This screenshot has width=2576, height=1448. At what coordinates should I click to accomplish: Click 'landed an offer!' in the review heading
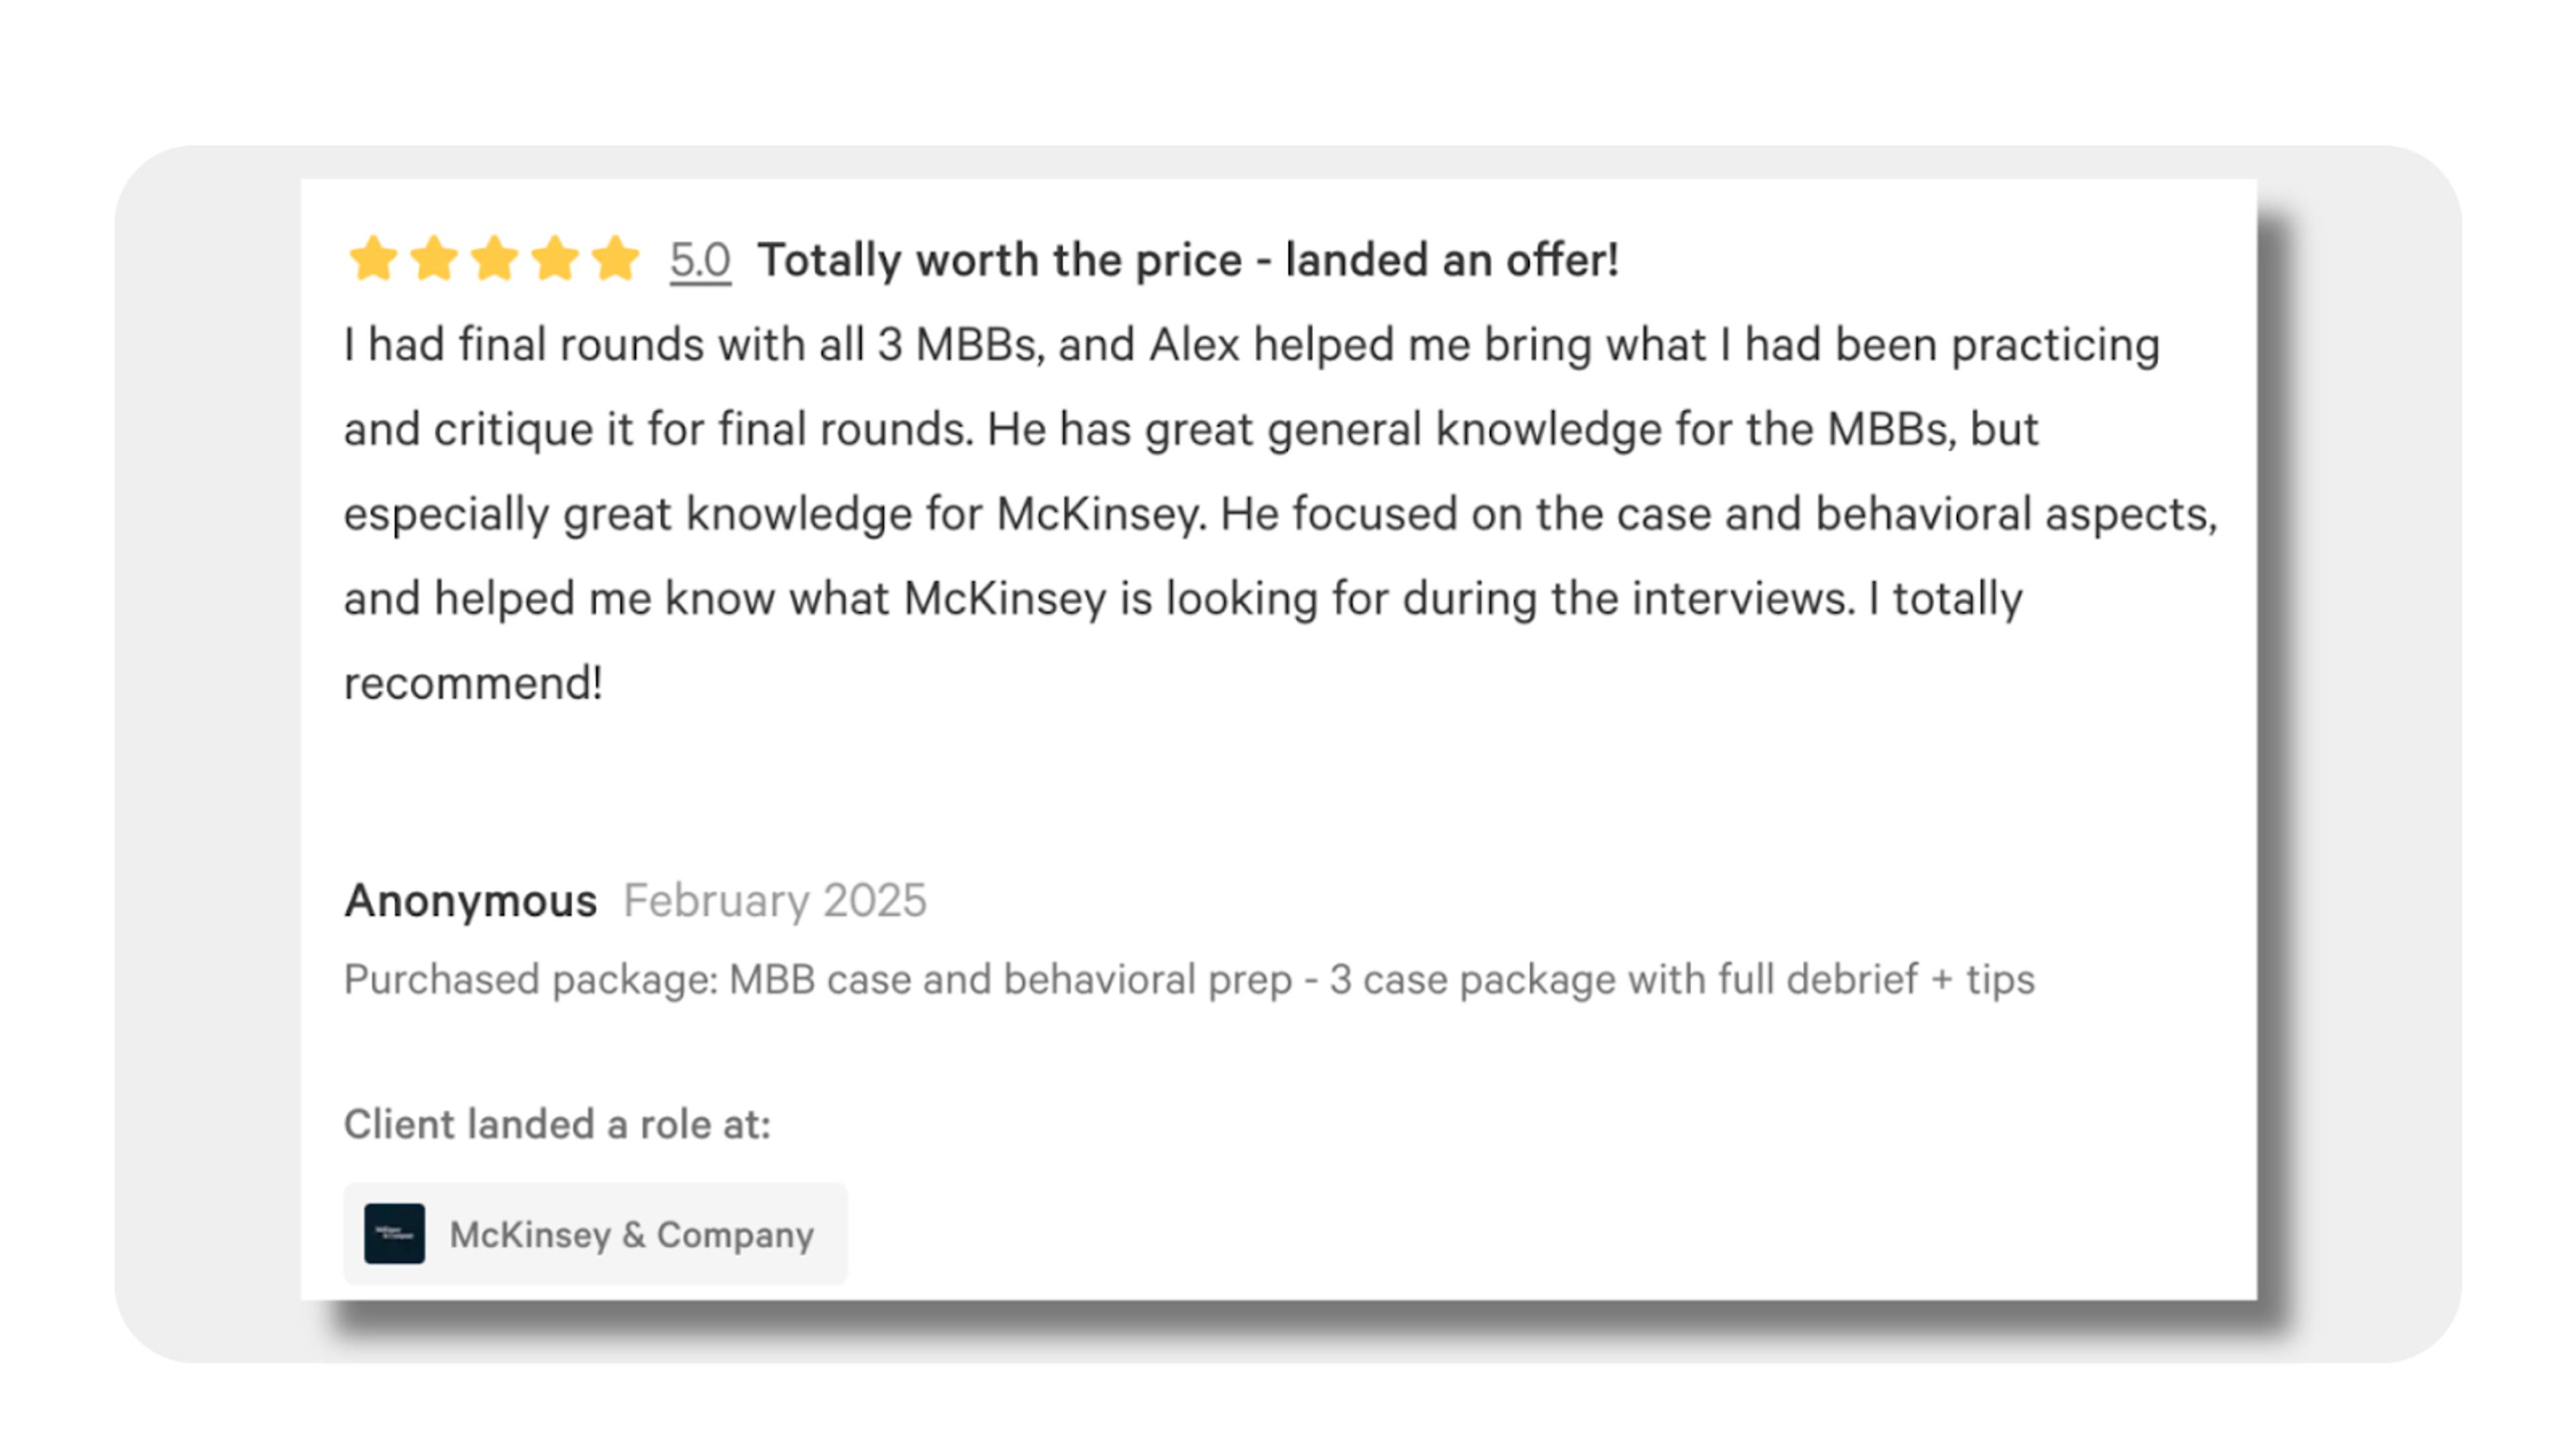point(1452,261)
